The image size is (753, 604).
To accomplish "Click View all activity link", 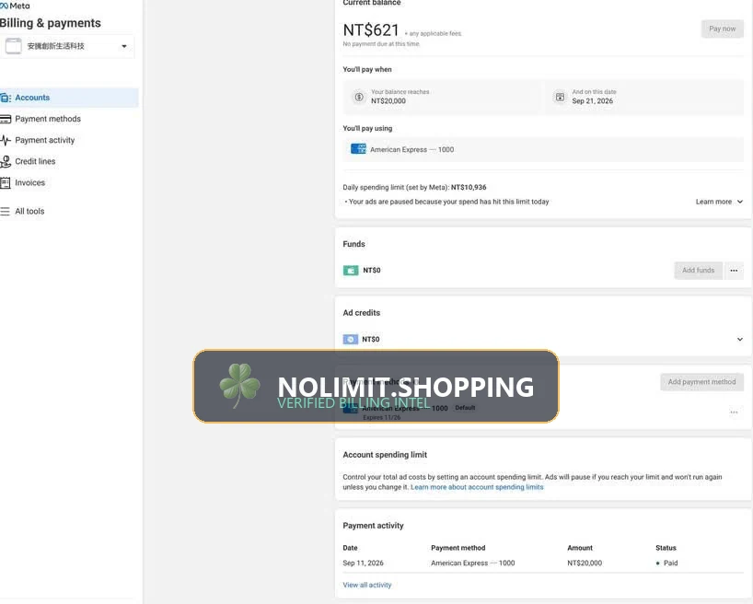I will [367, 585].
